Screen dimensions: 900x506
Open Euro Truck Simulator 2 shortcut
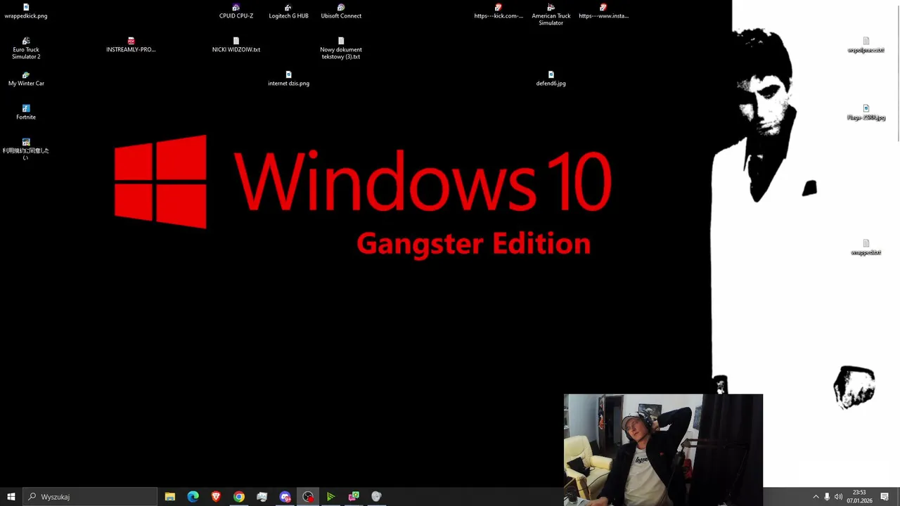point(26,48)
